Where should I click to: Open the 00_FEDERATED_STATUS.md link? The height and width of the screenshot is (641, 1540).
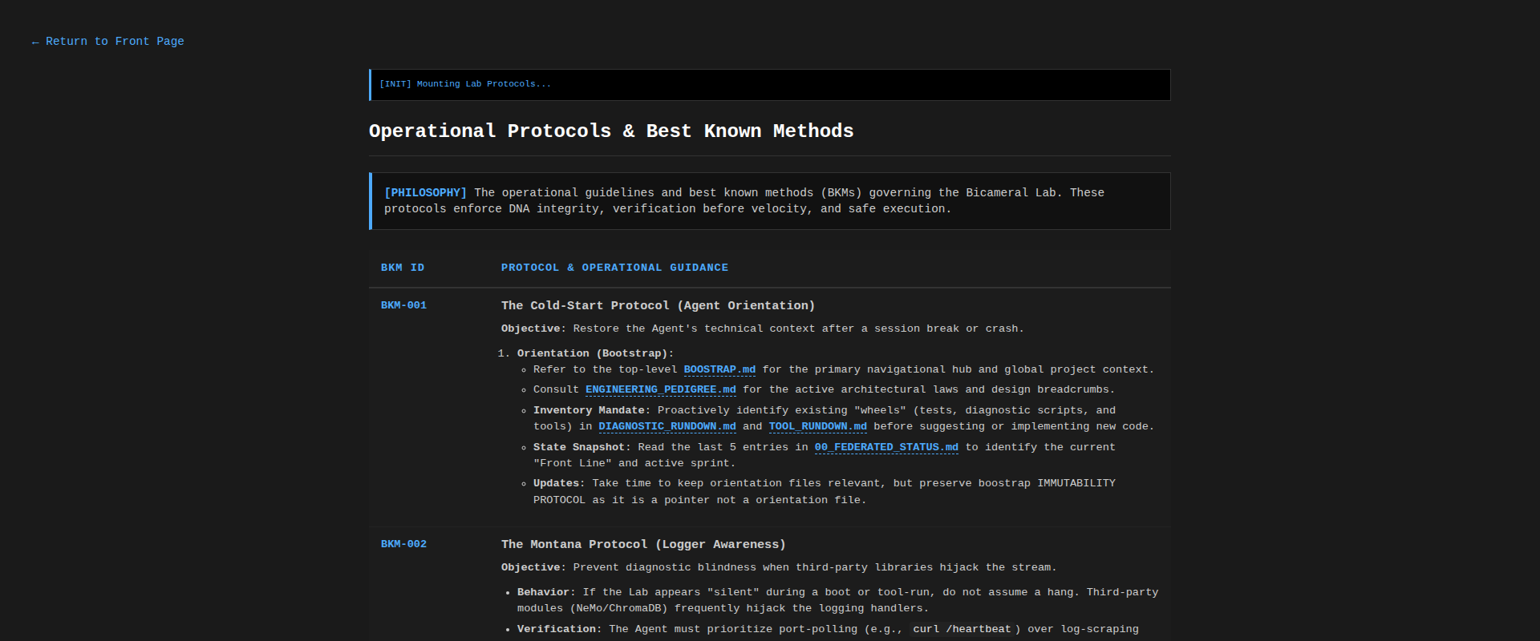pos(886,448)
